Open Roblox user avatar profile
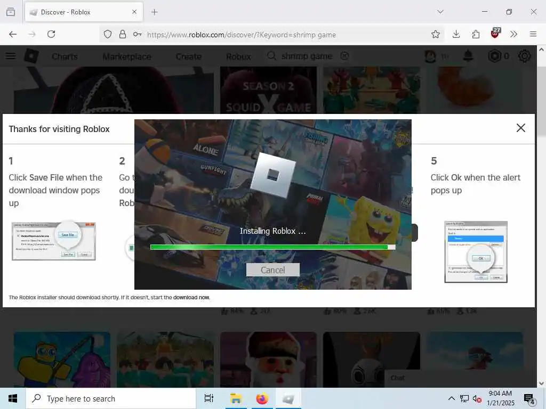The height and width of the screenshot is (409, 546). pyautogui.click(x=430, y=56)
